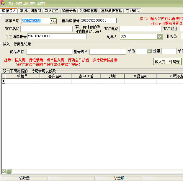Image resolution: width=183 pixels, height=181 pixels.
Task: Click the grid row indicator arrow
Action: pyautogui.click(x=4, y=81)
